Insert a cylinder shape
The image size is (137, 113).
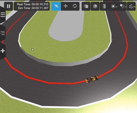[x=104, y=6]
